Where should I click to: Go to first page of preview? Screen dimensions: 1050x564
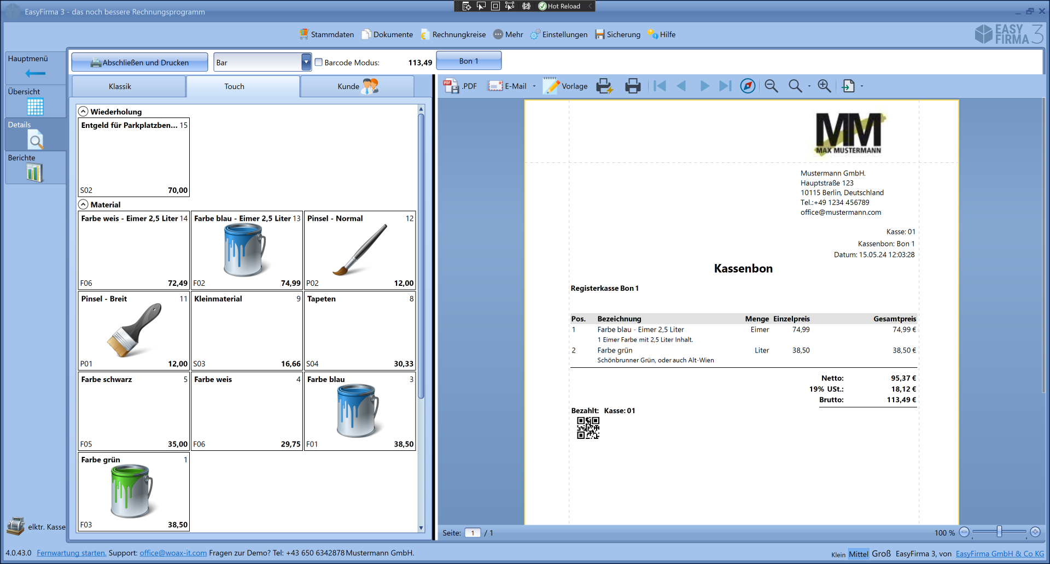660,86
